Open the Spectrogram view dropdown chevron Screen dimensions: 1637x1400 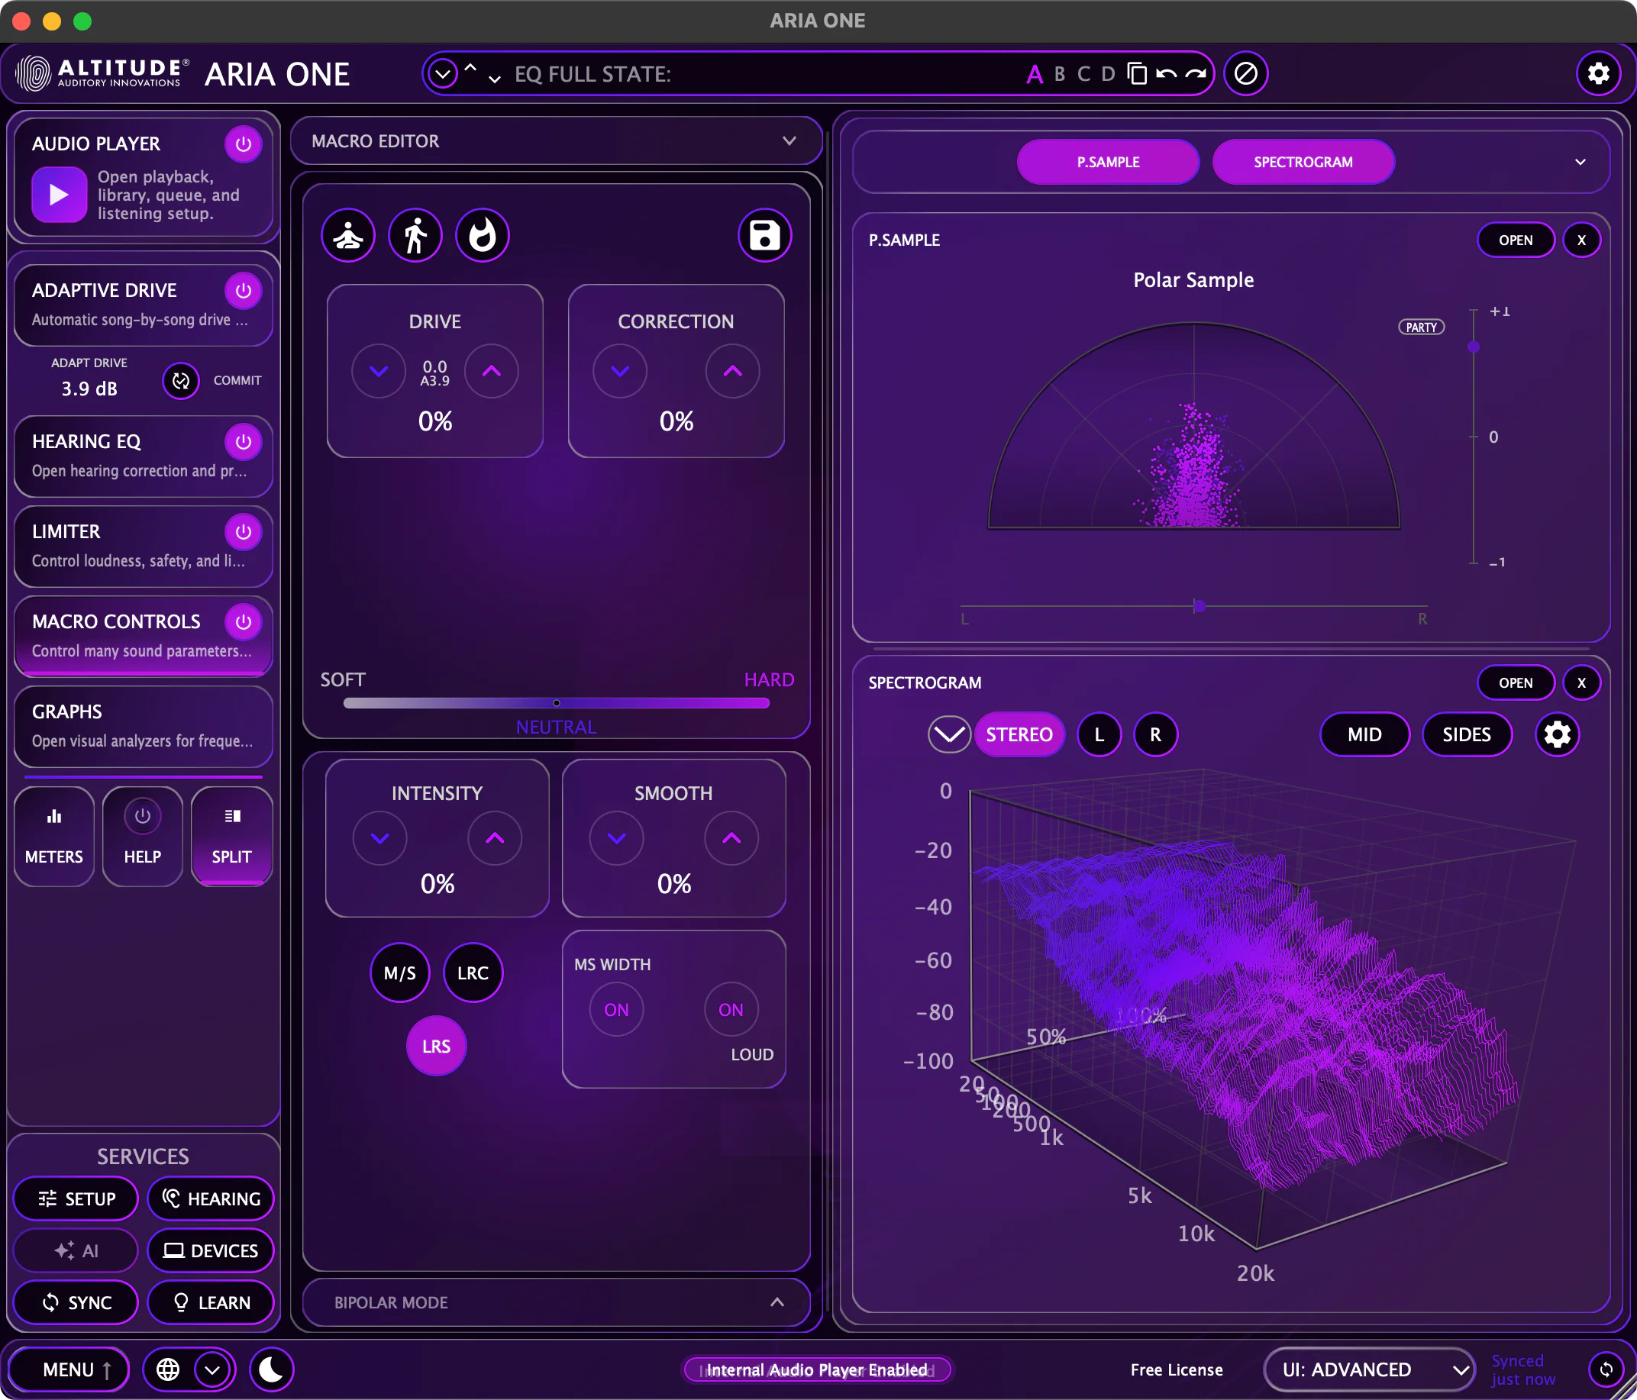pos(949,735)
